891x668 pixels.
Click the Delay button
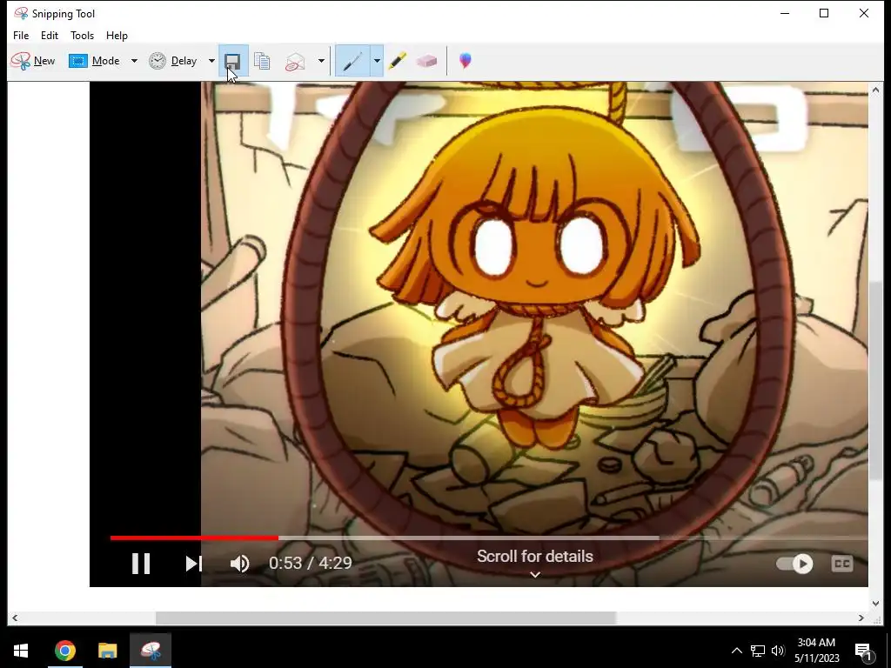click(x=173, y=61)
